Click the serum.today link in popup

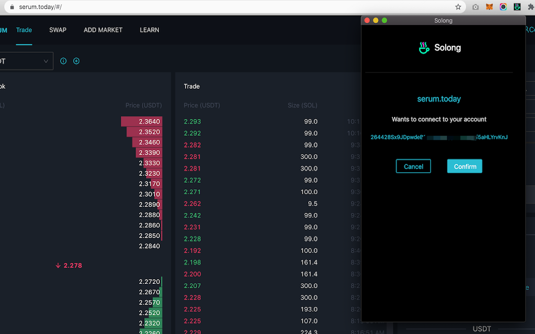439,99
